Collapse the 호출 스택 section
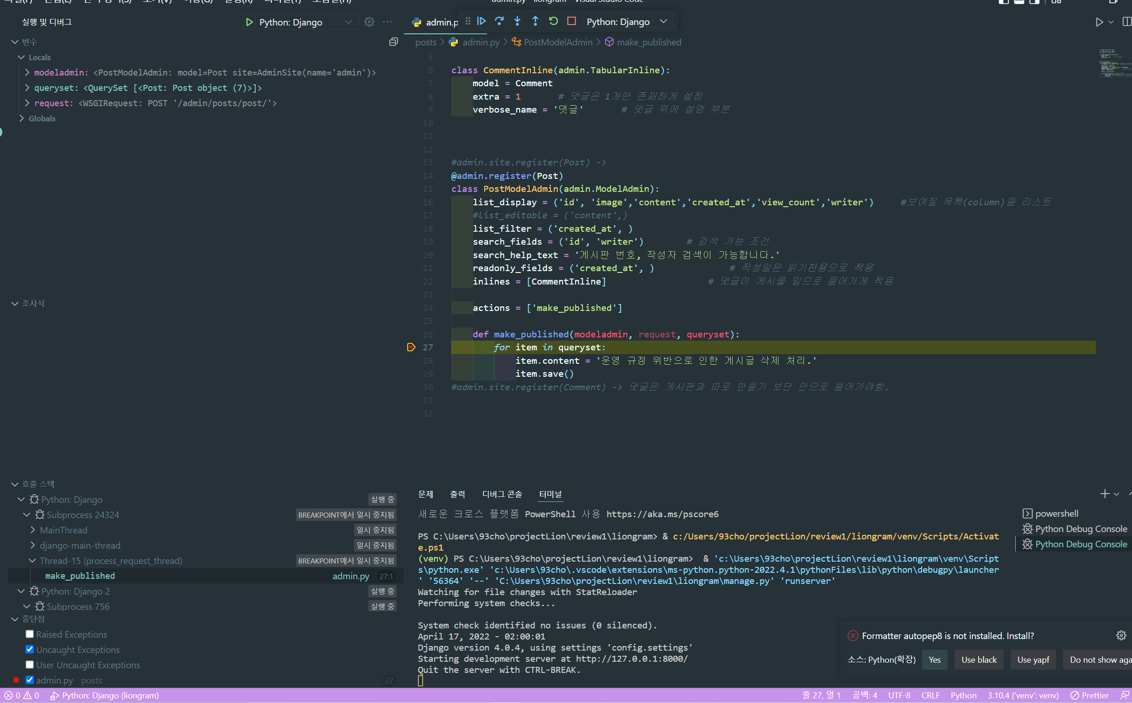Viewport: 1132px width, 703px height. tap(15, 484)
